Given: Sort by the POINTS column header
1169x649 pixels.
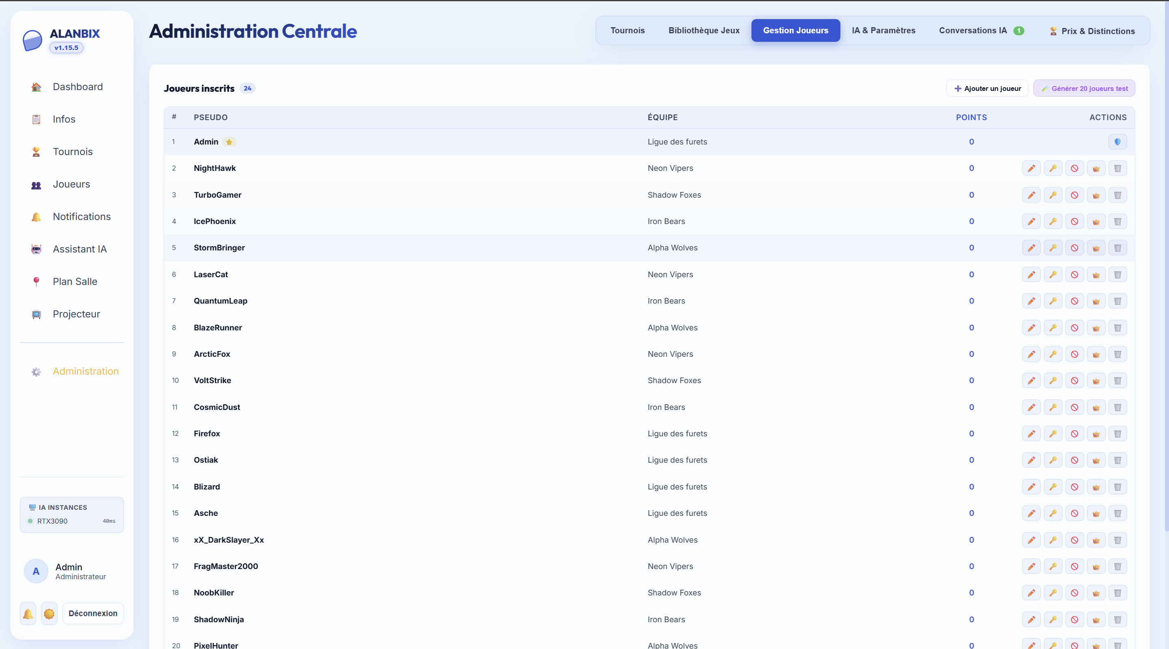Looking at the screenshot, I should [x=971, y=117].
